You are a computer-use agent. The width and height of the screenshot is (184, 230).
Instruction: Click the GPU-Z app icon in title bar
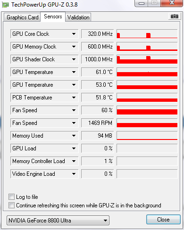pyautogui.click(x=5, y=5)
